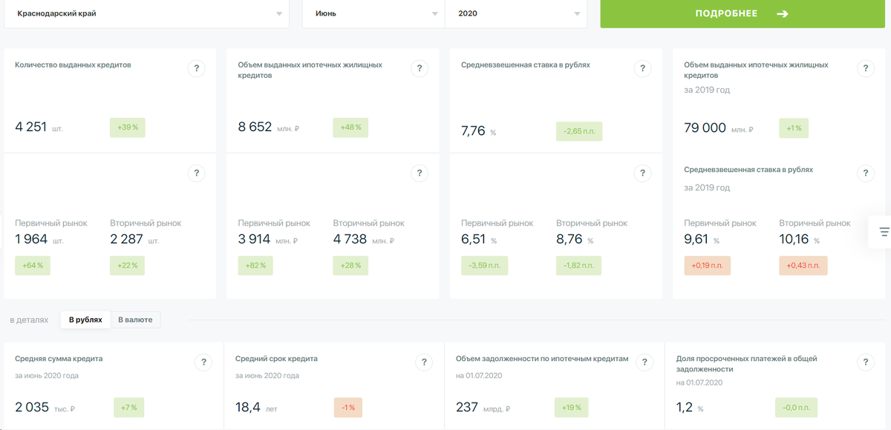Click the 3 914 млн ₽ value

click(268, 239)
